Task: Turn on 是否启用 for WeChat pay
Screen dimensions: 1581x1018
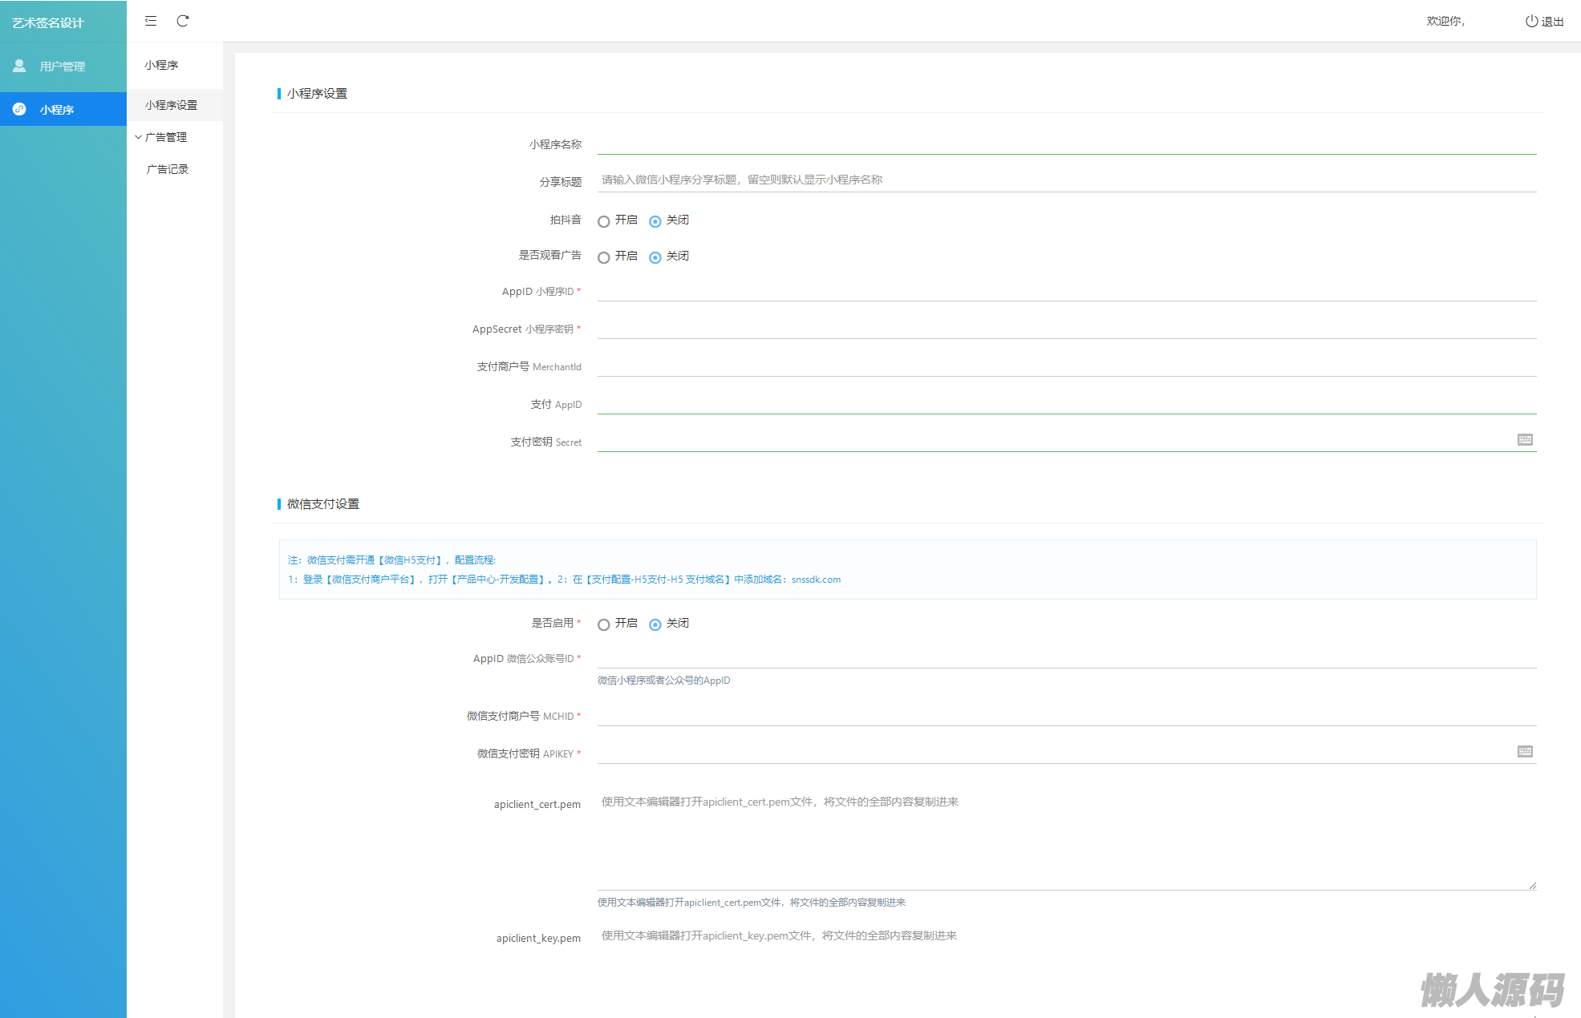Action: pyautogui.click(x=604, y=624)
